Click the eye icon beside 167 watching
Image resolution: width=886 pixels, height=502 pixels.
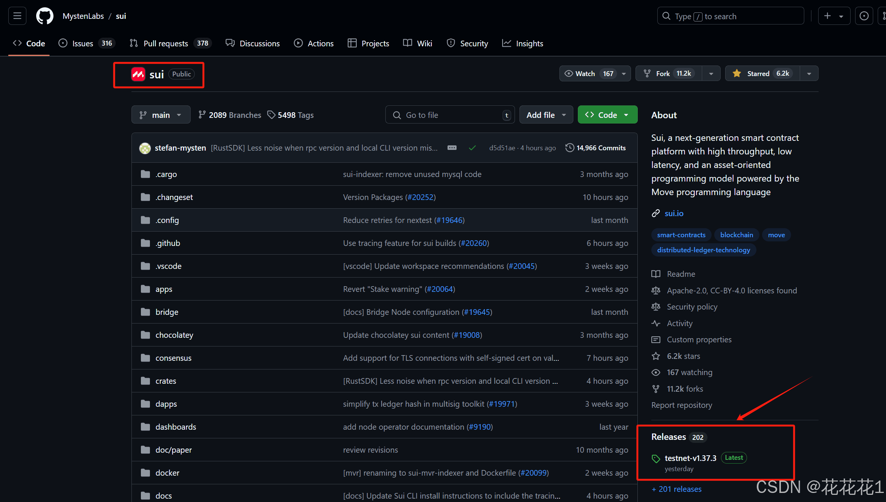tap(656, 372)
